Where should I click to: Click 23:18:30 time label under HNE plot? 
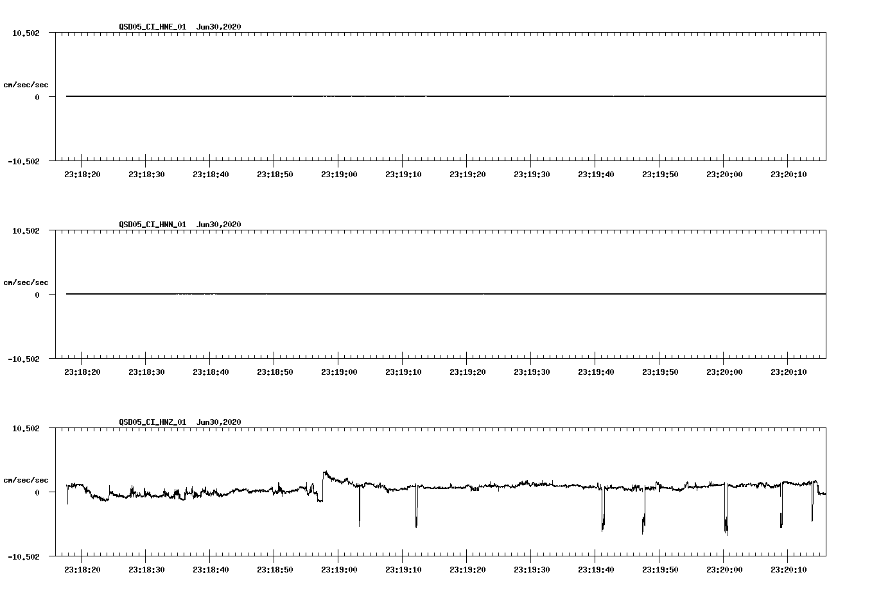point(146,175)
